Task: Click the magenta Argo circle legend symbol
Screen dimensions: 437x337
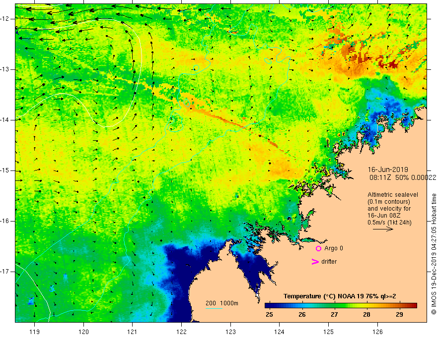Action: (x=318, y=249)
